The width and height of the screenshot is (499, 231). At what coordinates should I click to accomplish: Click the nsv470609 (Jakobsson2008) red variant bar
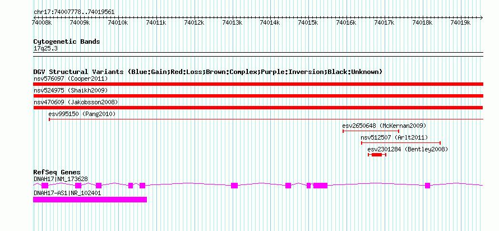click(258, 108)
